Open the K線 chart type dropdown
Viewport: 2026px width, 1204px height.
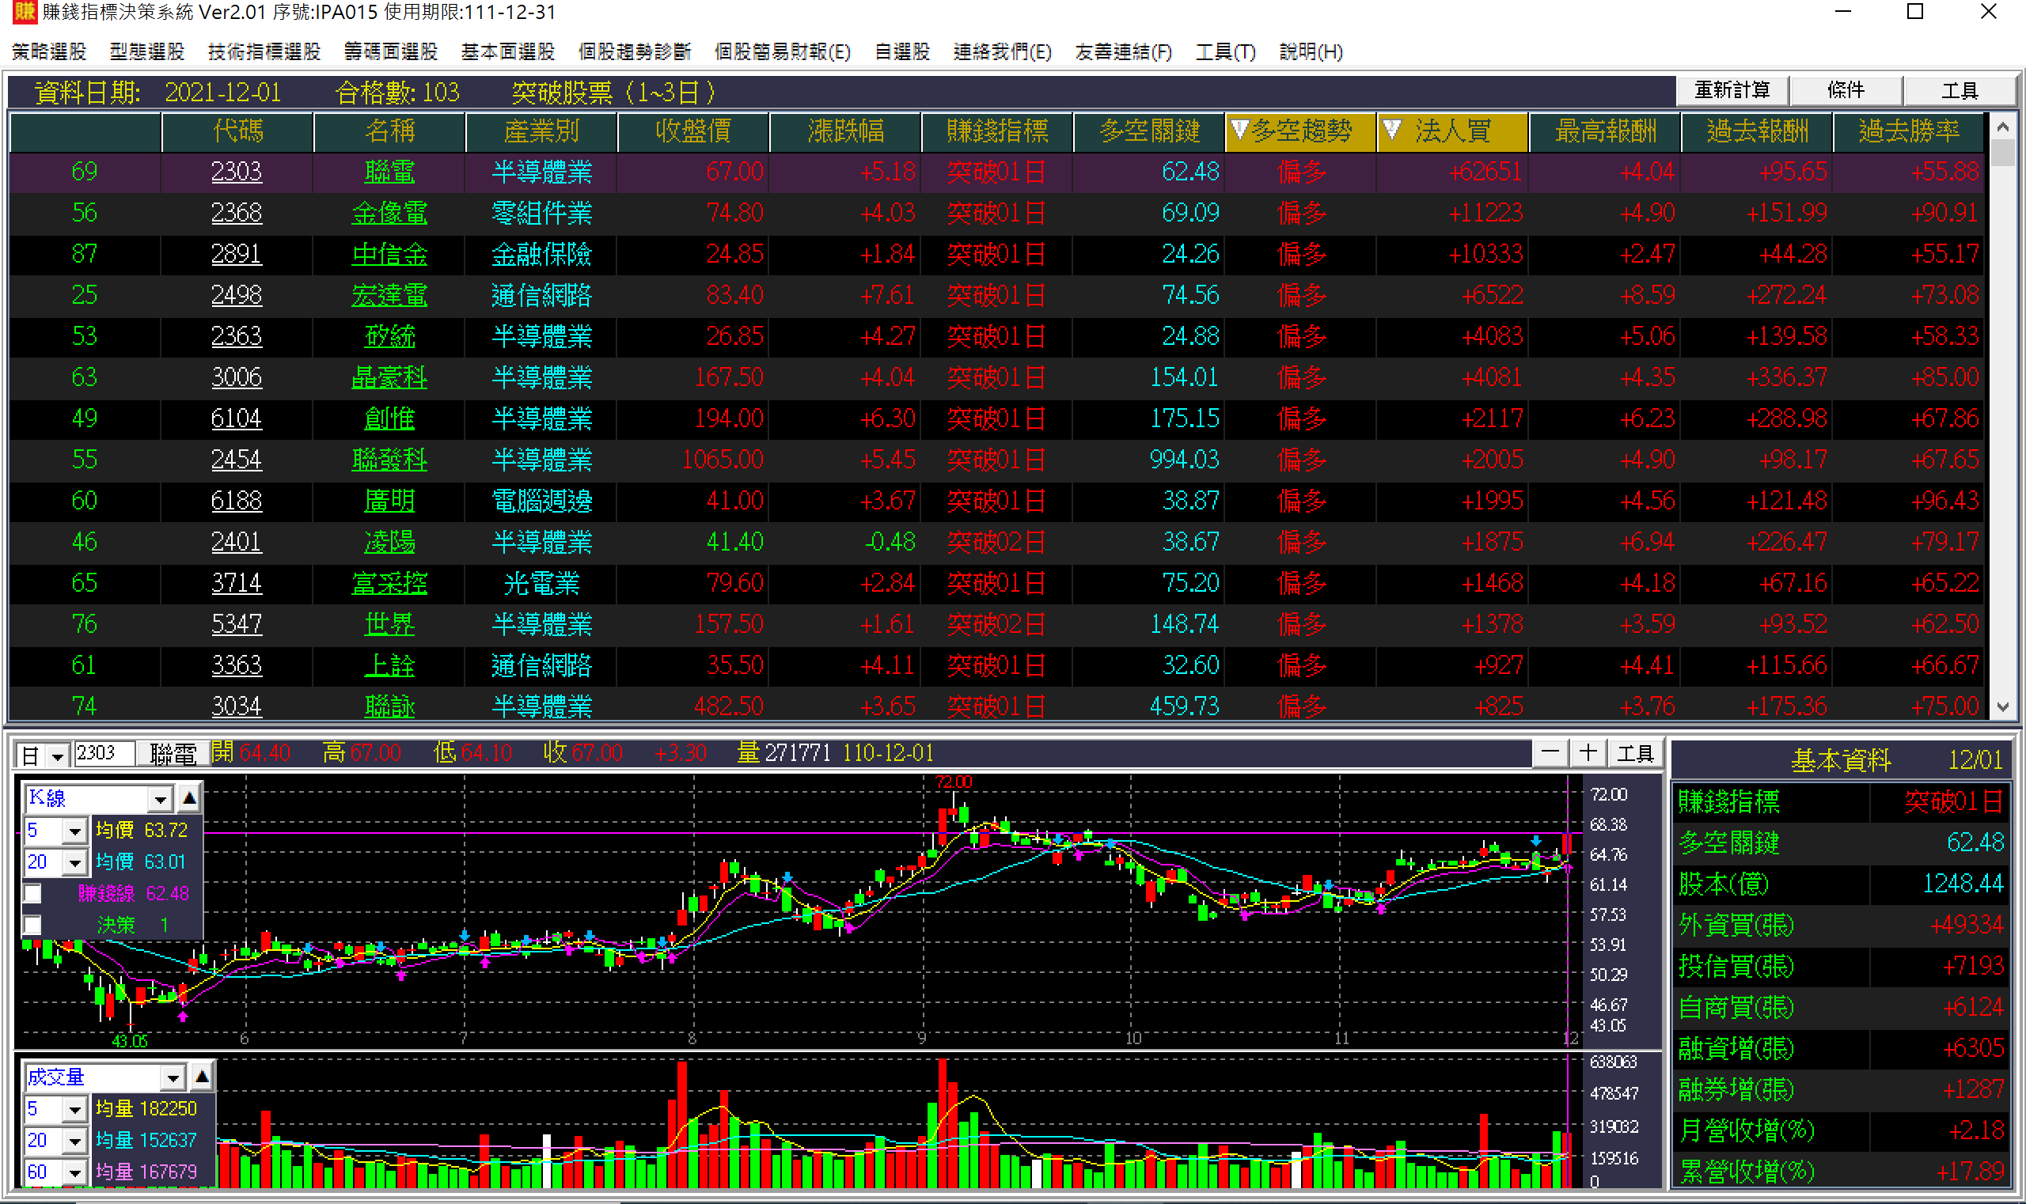pos(160,800)
